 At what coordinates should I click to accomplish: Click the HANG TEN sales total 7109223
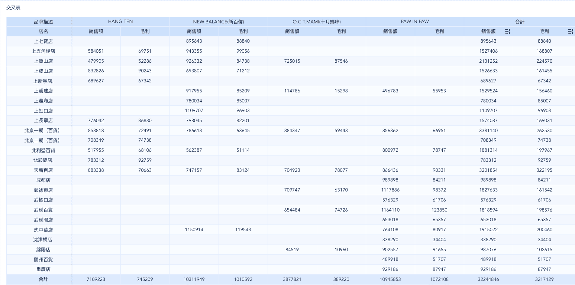[x=96, y=279]
